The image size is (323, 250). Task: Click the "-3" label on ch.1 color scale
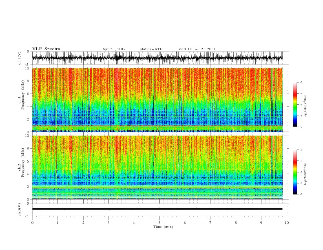coord(301,82)
